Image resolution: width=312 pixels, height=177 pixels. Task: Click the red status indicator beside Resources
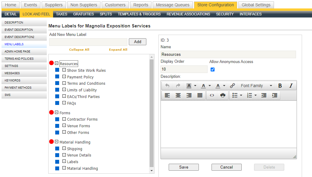click(51, 63)
